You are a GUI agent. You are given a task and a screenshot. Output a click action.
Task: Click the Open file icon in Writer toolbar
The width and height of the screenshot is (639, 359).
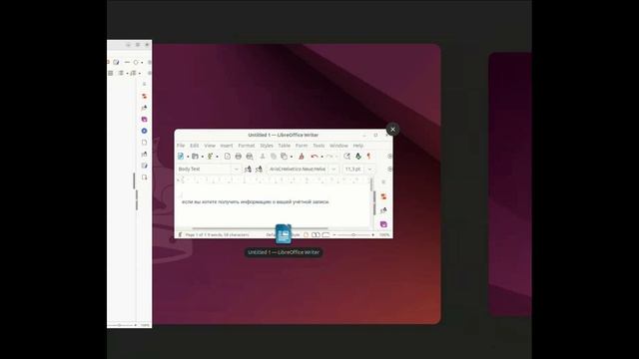196,157
